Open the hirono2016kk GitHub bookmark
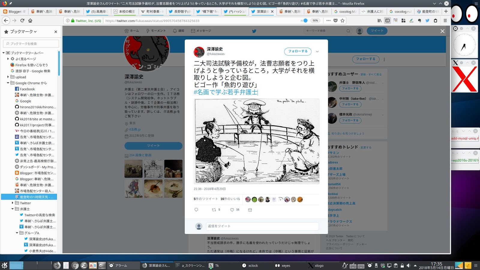Image resolution: width=480 pixels, height=270 pixels. 35,107
